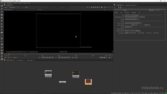The height and width of the screenshot is (94, 167).
Task: Open the Time nodes toolbar menu
Action: [2, 12]
